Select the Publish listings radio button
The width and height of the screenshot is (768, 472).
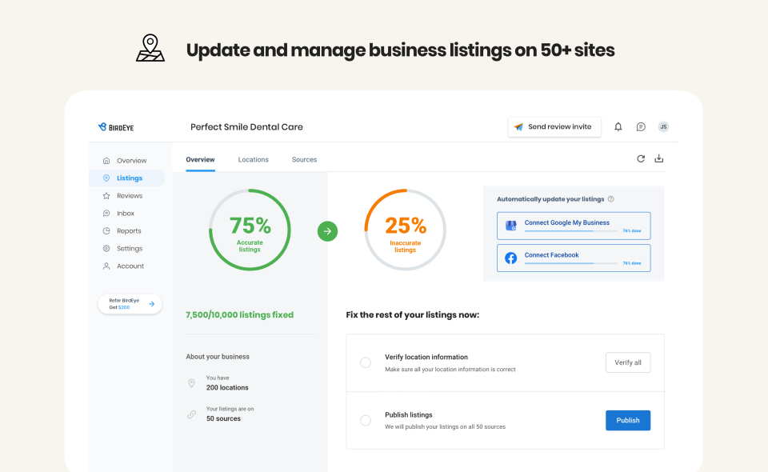point(366,420)
